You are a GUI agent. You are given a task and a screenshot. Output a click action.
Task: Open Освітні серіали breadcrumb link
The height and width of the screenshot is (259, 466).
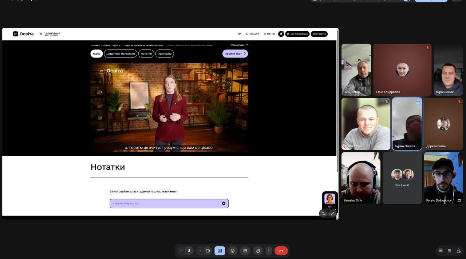pos(112,45)
